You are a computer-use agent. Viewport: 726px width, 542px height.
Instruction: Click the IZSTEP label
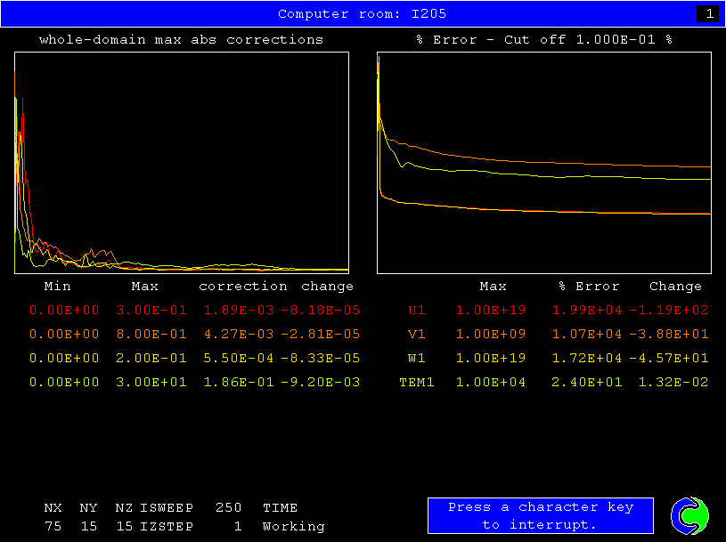[x=167, y=526]
